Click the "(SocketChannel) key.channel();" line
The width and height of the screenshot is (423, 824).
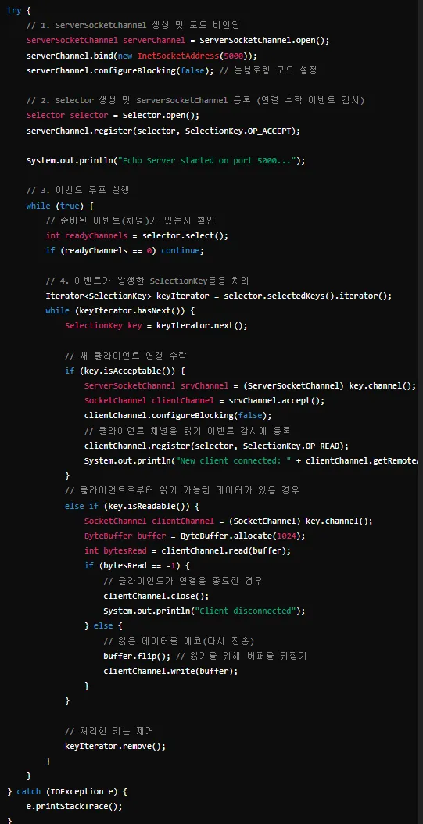tap(228, 521)
